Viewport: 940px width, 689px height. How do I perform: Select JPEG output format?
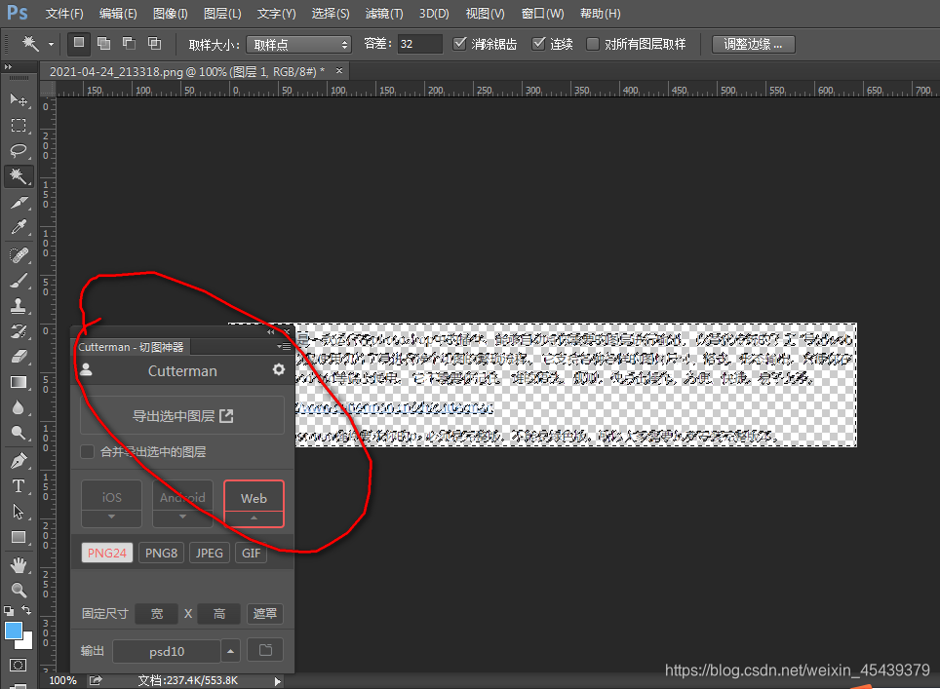(x=210, y=553)
